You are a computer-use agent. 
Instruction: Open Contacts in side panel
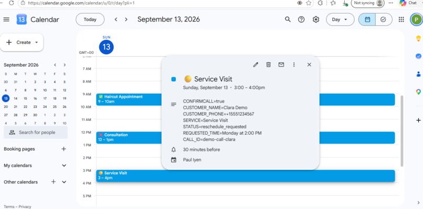[418, 74]
